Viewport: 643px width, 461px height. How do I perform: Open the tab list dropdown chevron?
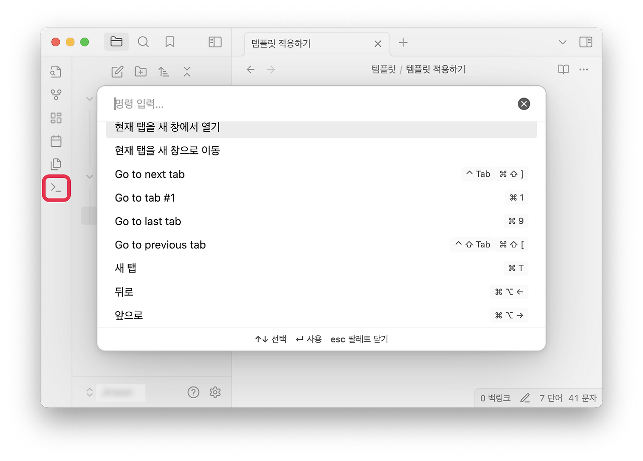click(x=563, y=42)
